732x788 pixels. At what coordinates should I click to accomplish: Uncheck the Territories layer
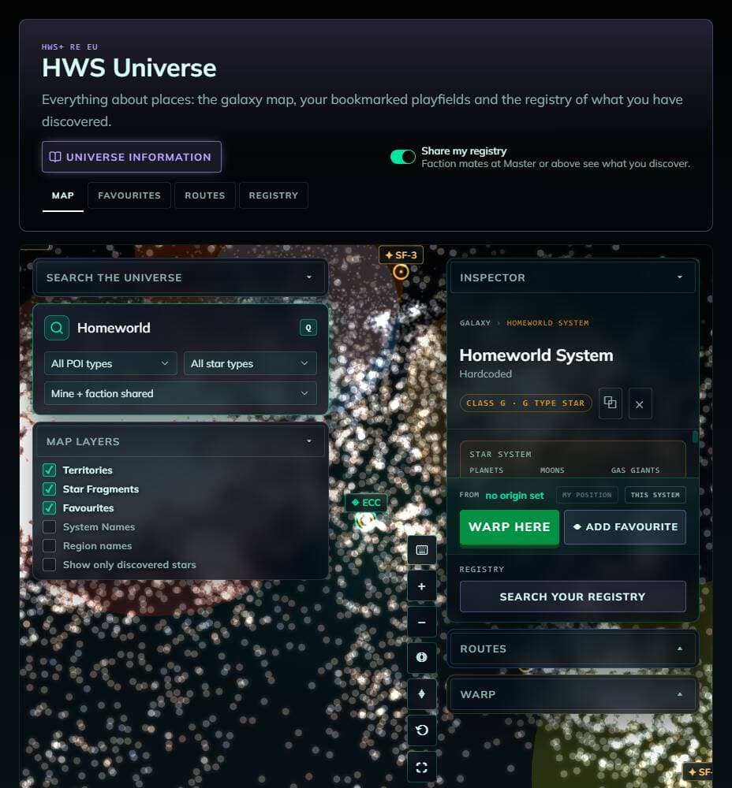coord(50,470)
